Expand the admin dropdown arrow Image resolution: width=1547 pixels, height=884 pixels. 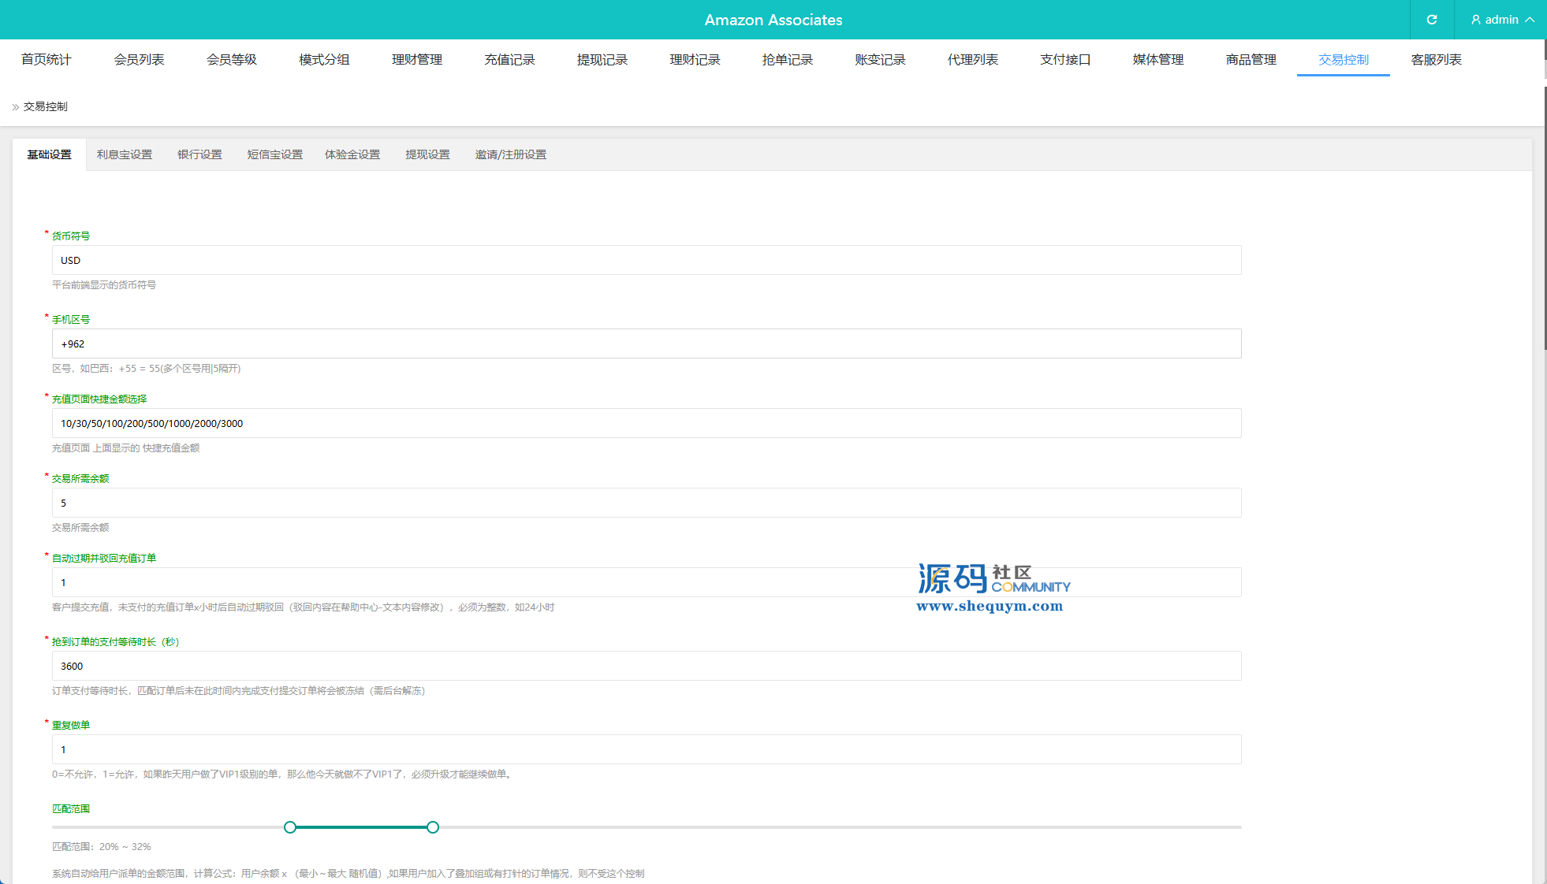point(1530,20)
